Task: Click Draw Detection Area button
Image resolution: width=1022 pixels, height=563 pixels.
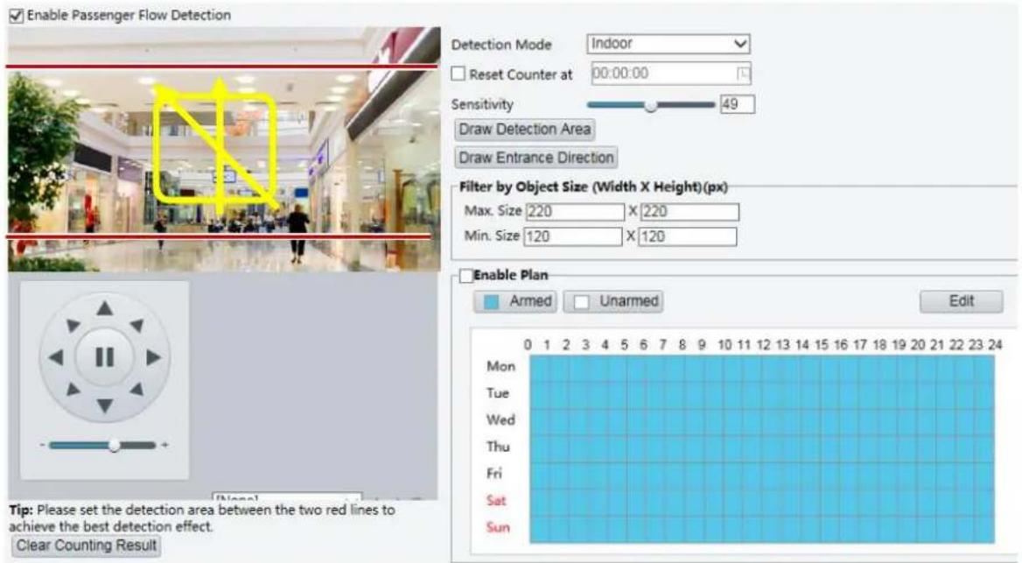Action: tap(525, 130)
